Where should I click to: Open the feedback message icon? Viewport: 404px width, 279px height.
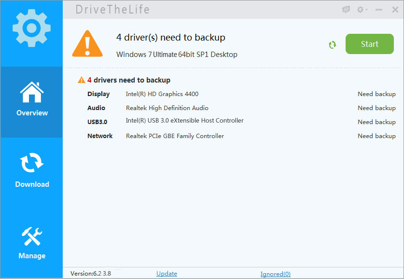(x=346, y=10)
